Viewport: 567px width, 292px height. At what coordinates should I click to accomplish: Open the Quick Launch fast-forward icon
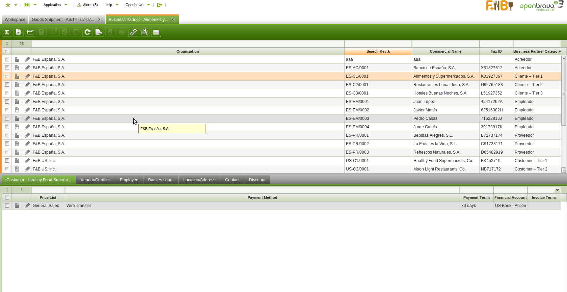coord(27,5)
